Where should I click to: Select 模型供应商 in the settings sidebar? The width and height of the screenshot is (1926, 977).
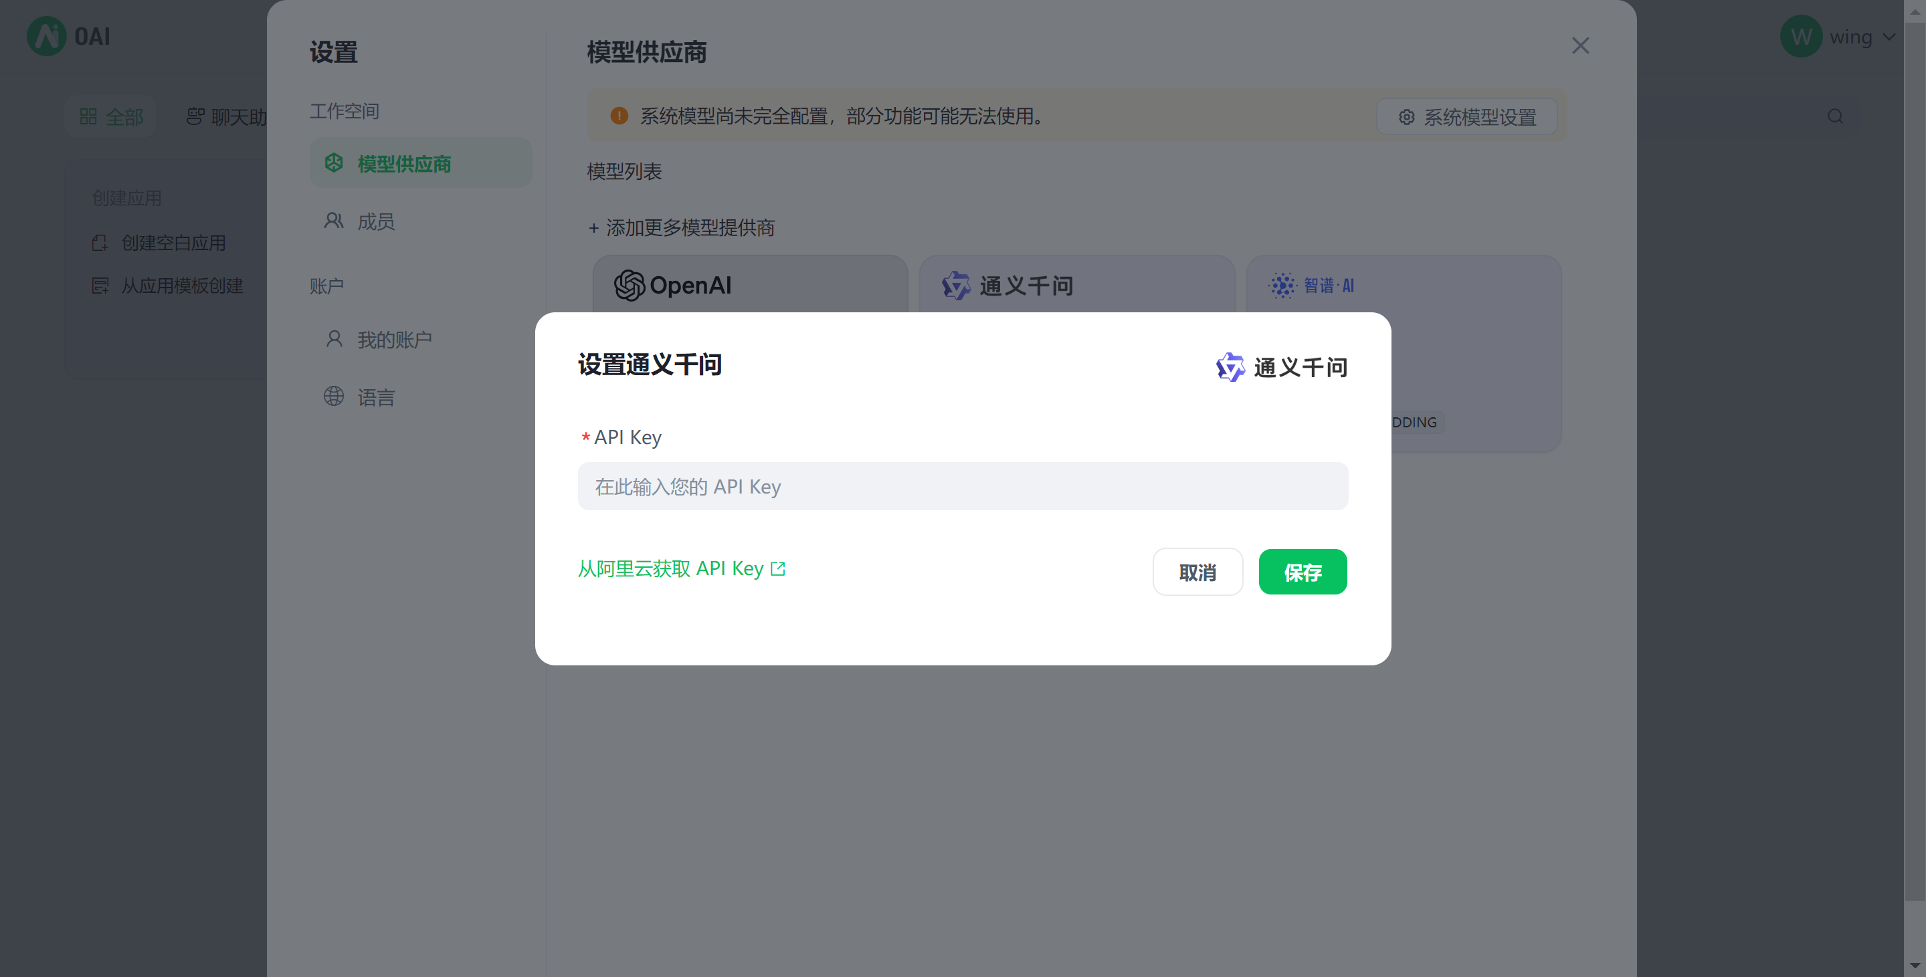pos(421,163)
